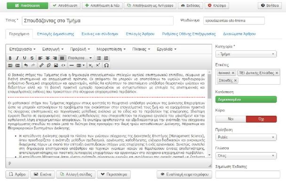Insert horizontal line icon
The height and width of the screenshot is (182, 286).
(71, 65)
